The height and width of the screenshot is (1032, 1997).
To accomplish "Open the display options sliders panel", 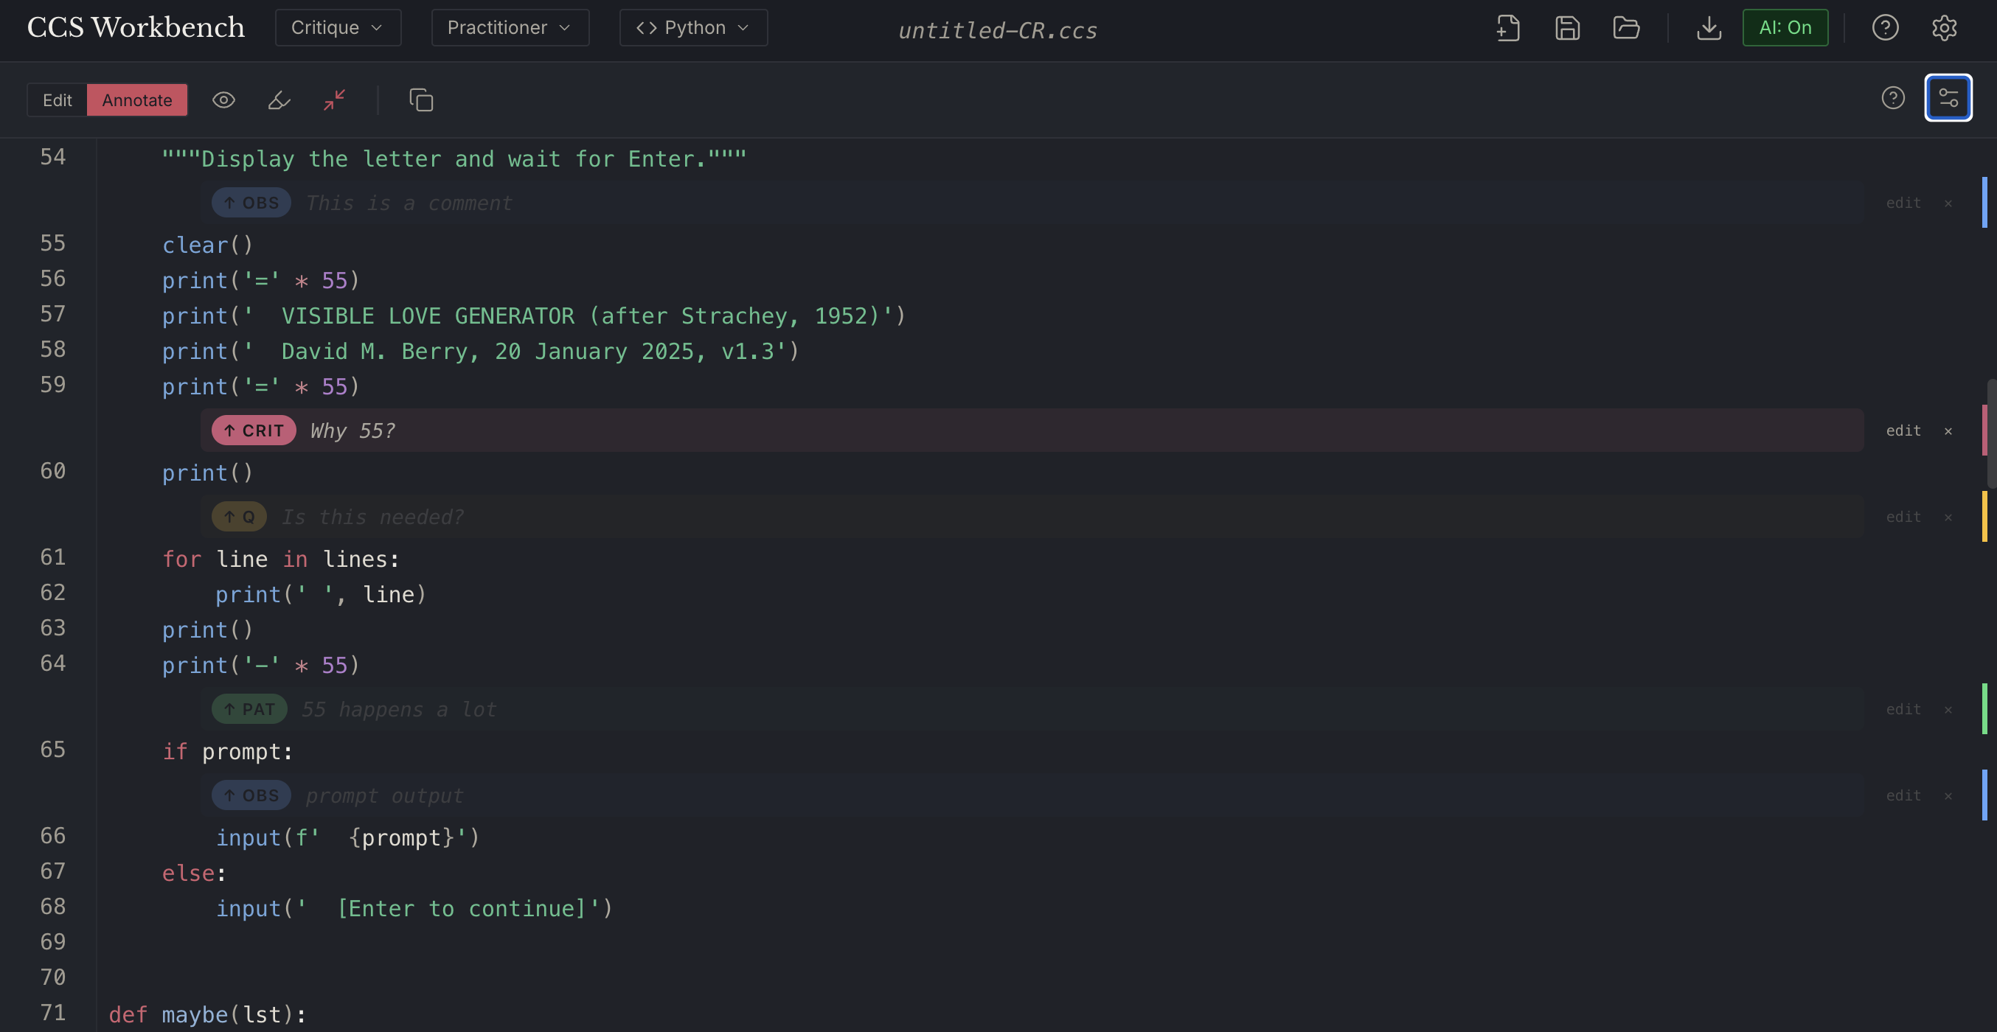I will point(1948,98).
